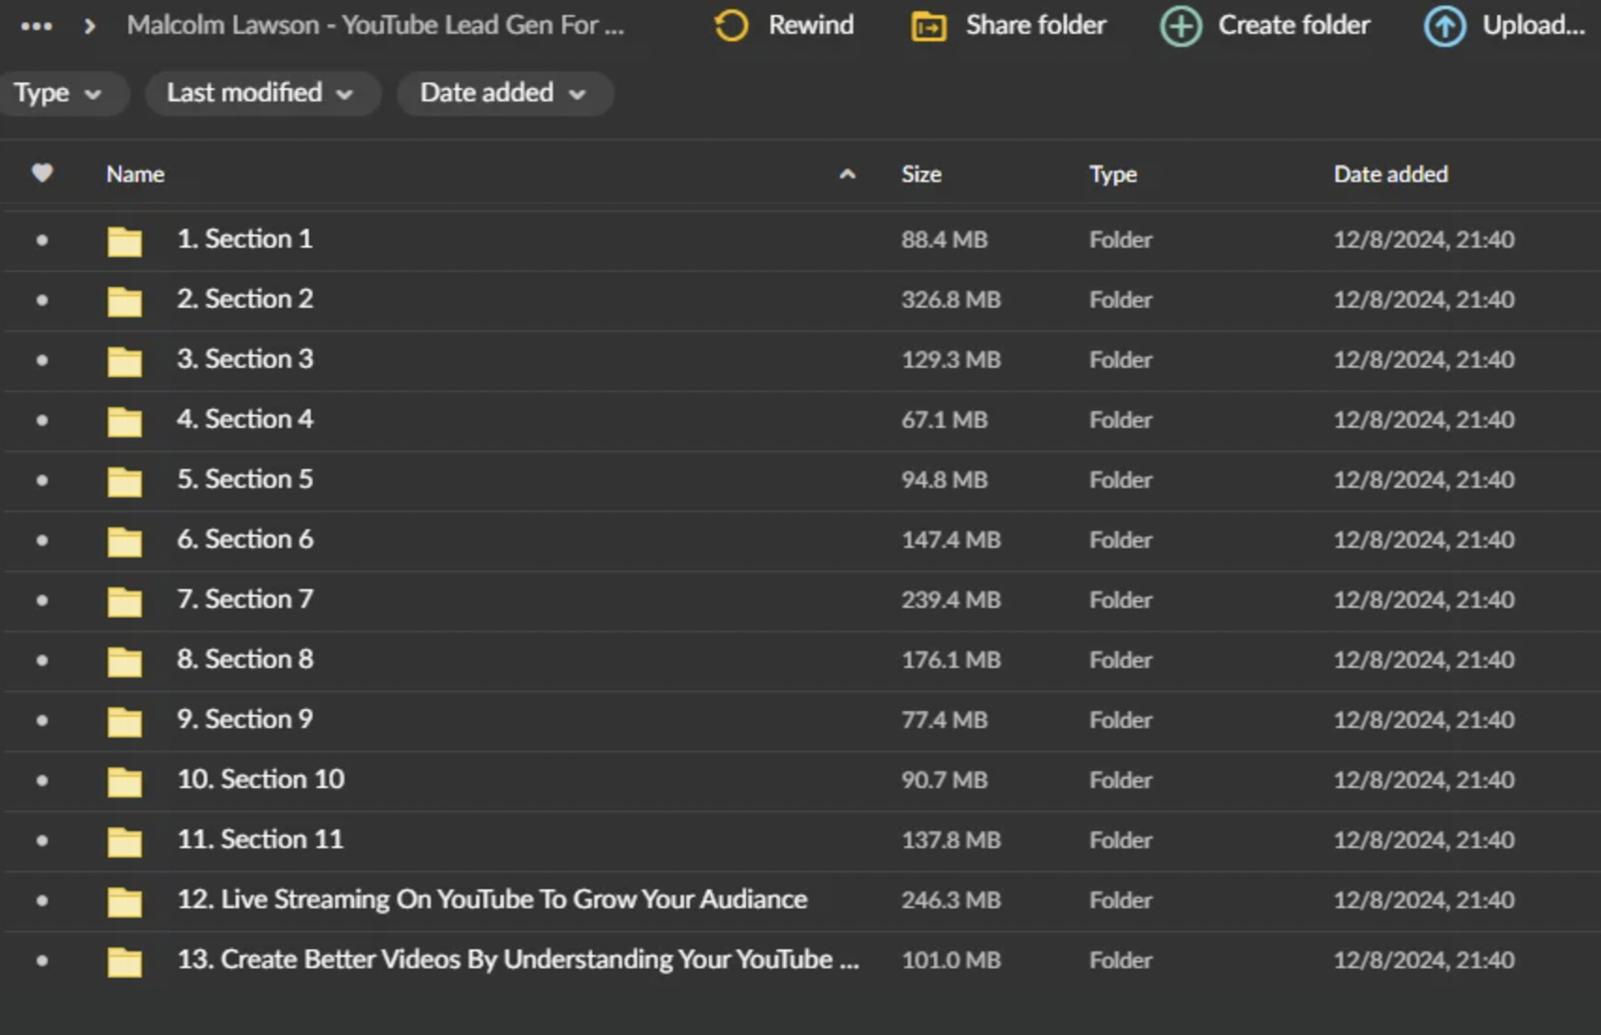Click the folder icon next to Section 10
This screenshot has width=1601, height=1035.
[x=125, y=780]
